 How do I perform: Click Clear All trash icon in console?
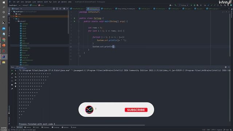[x=15, y=86]
